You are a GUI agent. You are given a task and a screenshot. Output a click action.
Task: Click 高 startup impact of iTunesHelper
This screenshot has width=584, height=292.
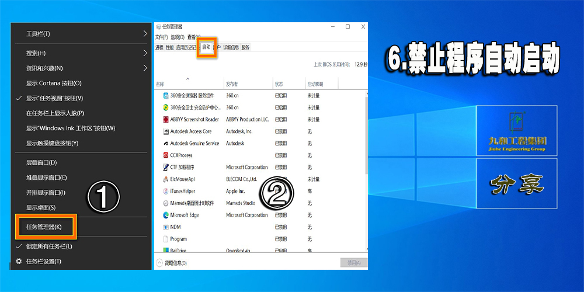309,191
